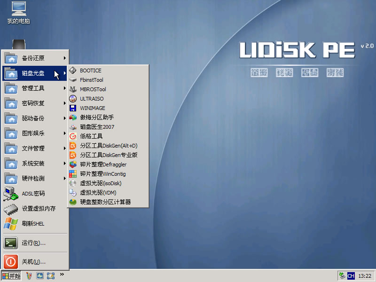
Task: Expand the 系统安装 submenu arrow
Action: tap(65, 164)
